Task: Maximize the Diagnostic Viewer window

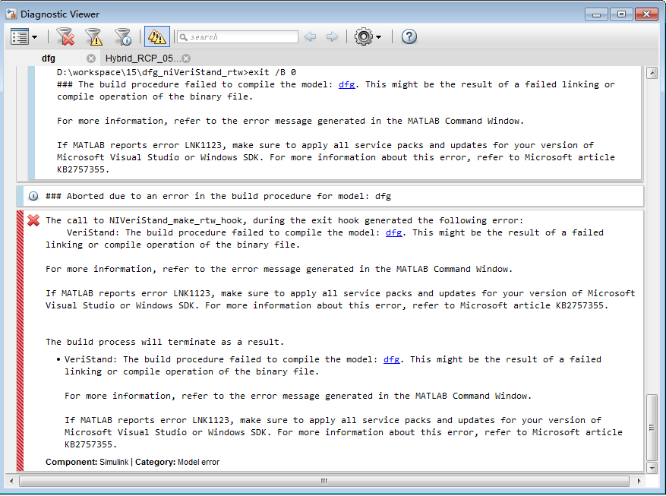Action: tap(621, 14)
